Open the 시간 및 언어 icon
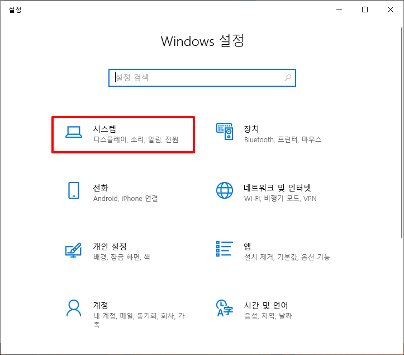 coord(225,308)
